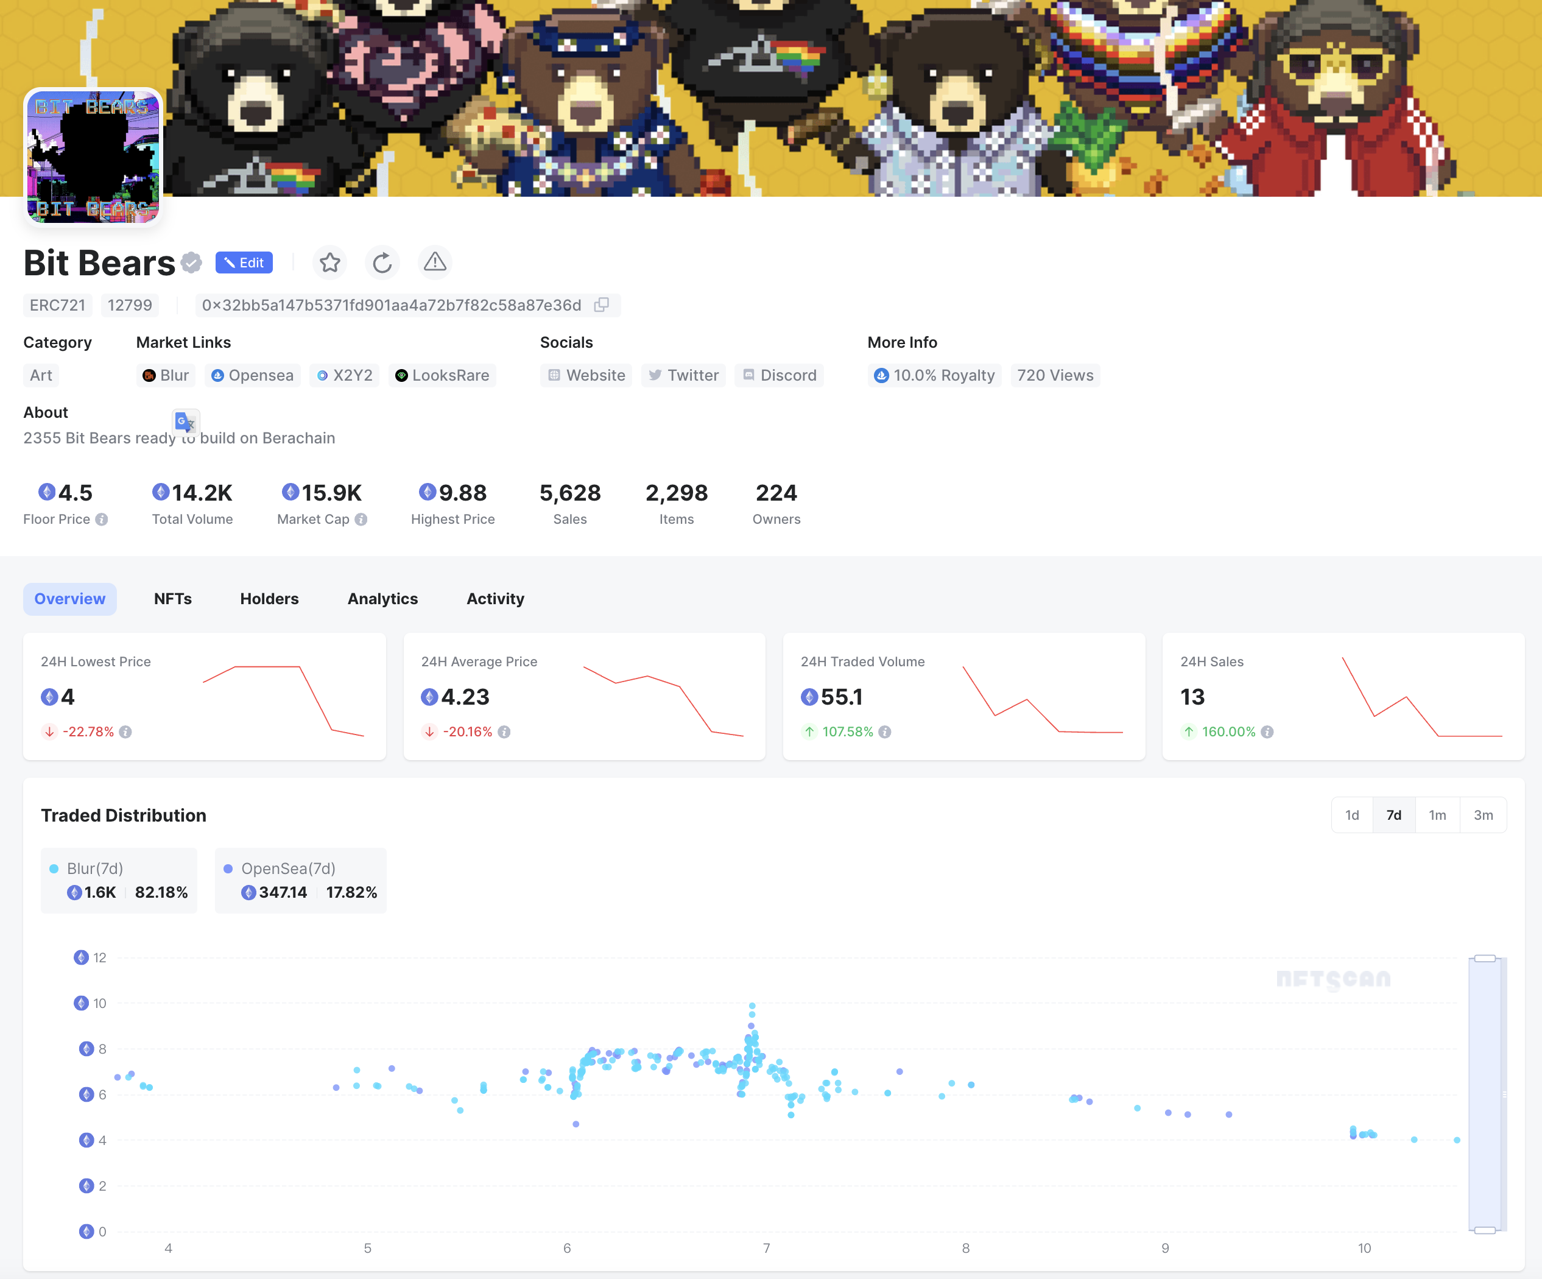Select the 3m time range
Viewport: 1542px width, 1279px height.
(x=1484, y=815)
